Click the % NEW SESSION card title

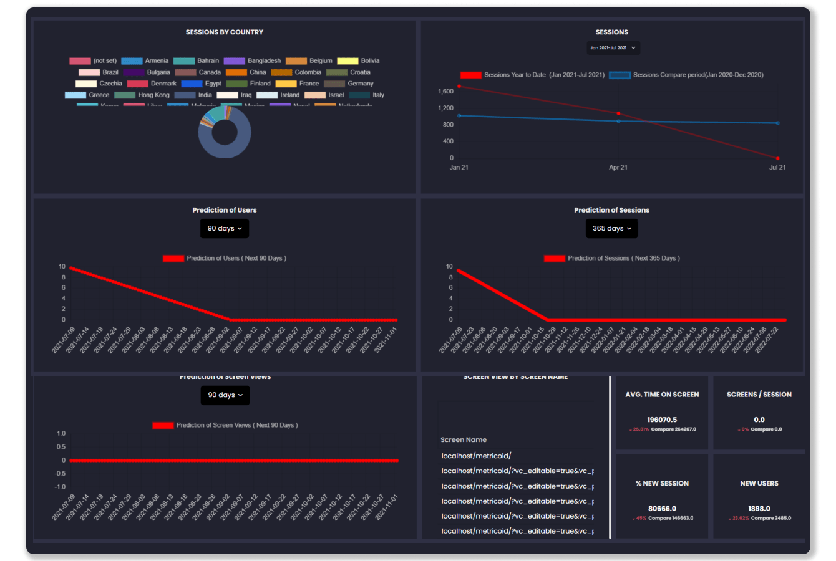click(662, 484)
